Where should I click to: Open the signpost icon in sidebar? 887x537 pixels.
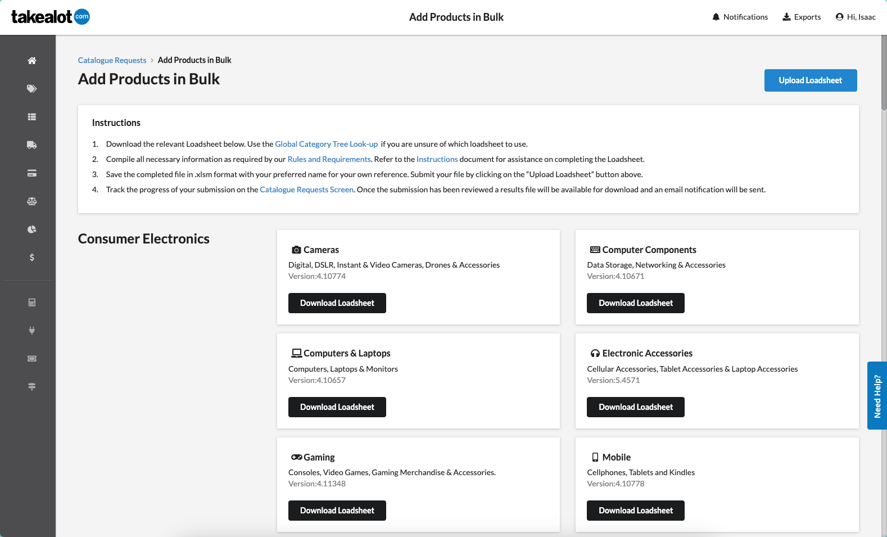(x=32, y=387)
